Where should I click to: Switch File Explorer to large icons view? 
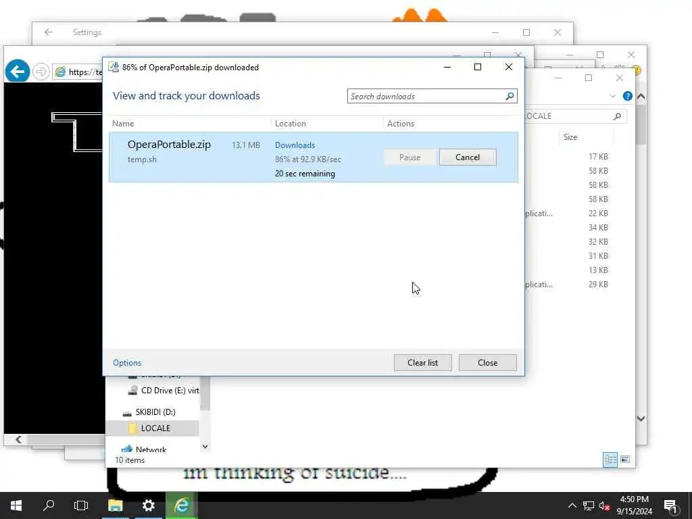coord(625,460)
